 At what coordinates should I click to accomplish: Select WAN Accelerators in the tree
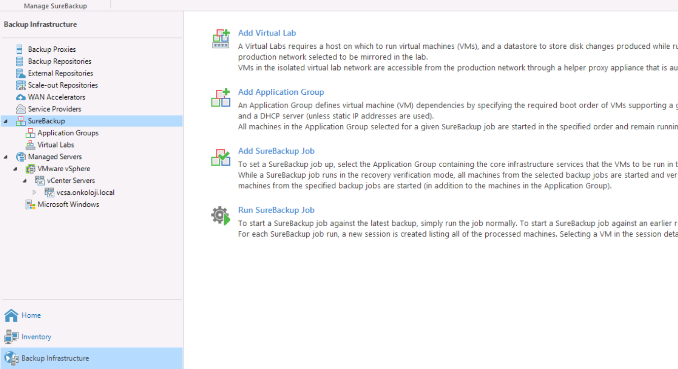57,97
